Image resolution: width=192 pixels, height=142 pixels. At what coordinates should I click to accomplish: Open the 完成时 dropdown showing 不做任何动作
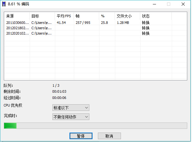[71, 117]
